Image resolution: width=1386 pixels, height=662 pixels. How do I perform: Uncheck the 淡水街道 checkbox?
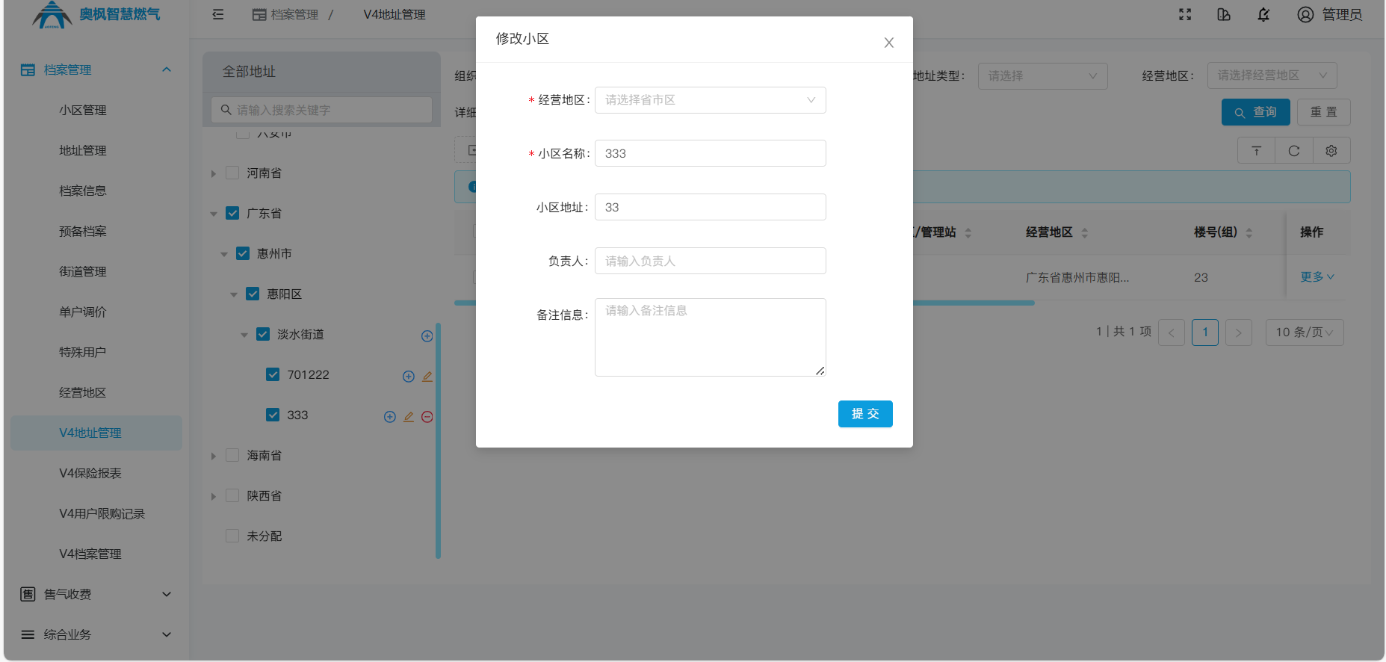(263, 334)
